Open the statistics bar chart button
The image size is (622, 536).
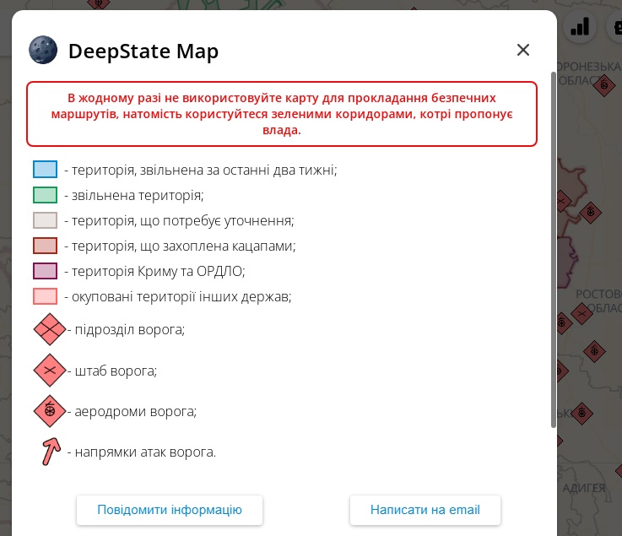tap(580, 27)
